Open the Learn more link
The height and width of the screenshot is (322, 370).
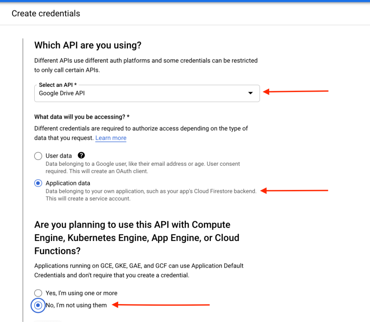(x=111, y=138)
